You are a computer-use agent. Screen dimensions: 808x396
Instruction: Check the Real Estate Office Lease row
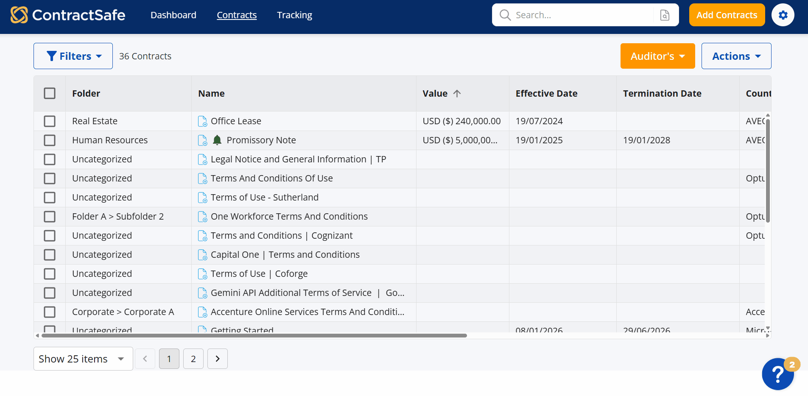[50, 121]
